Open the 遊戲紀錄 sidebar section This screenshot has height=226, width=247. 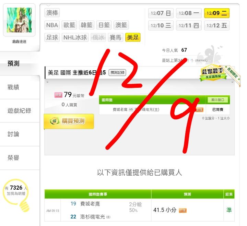(x=19, y=111)
